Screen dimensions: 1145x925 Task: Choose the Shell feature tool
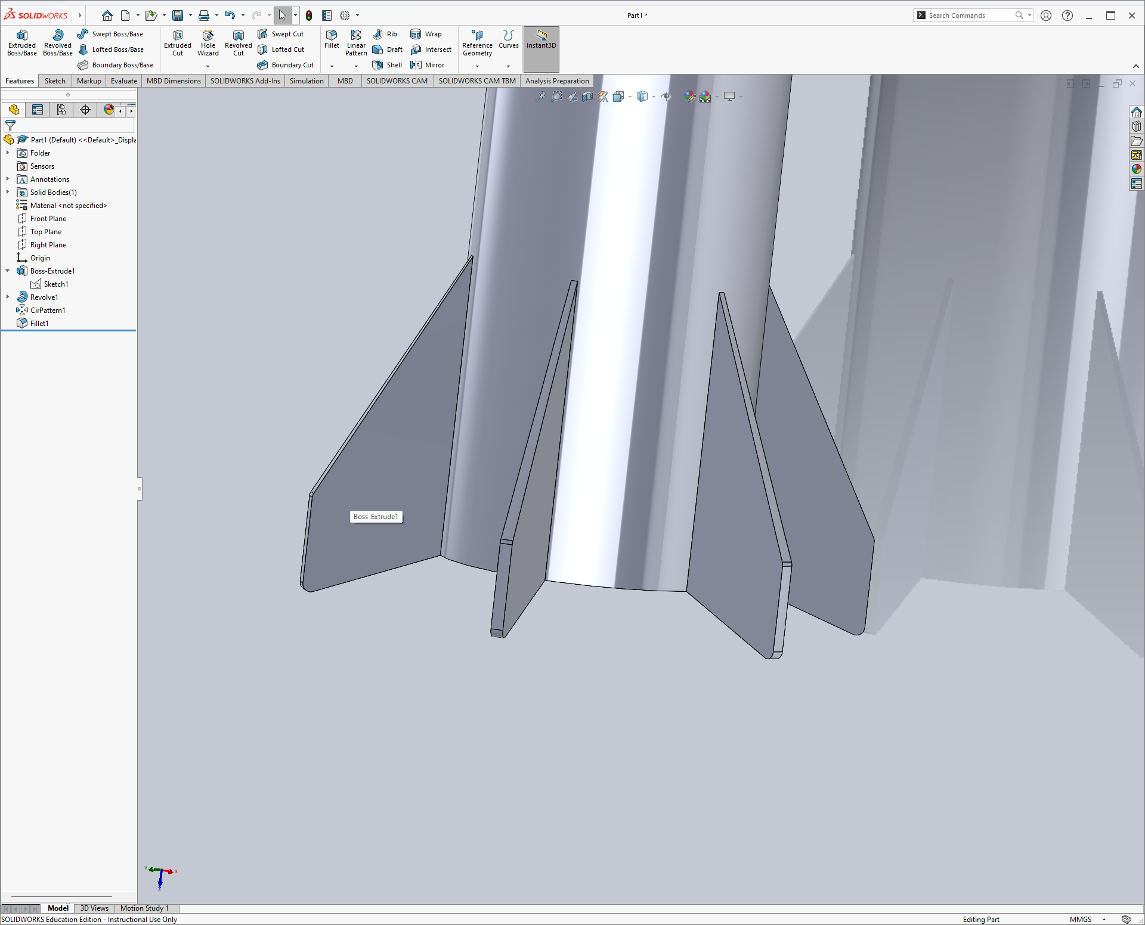(x=388, y=65)
